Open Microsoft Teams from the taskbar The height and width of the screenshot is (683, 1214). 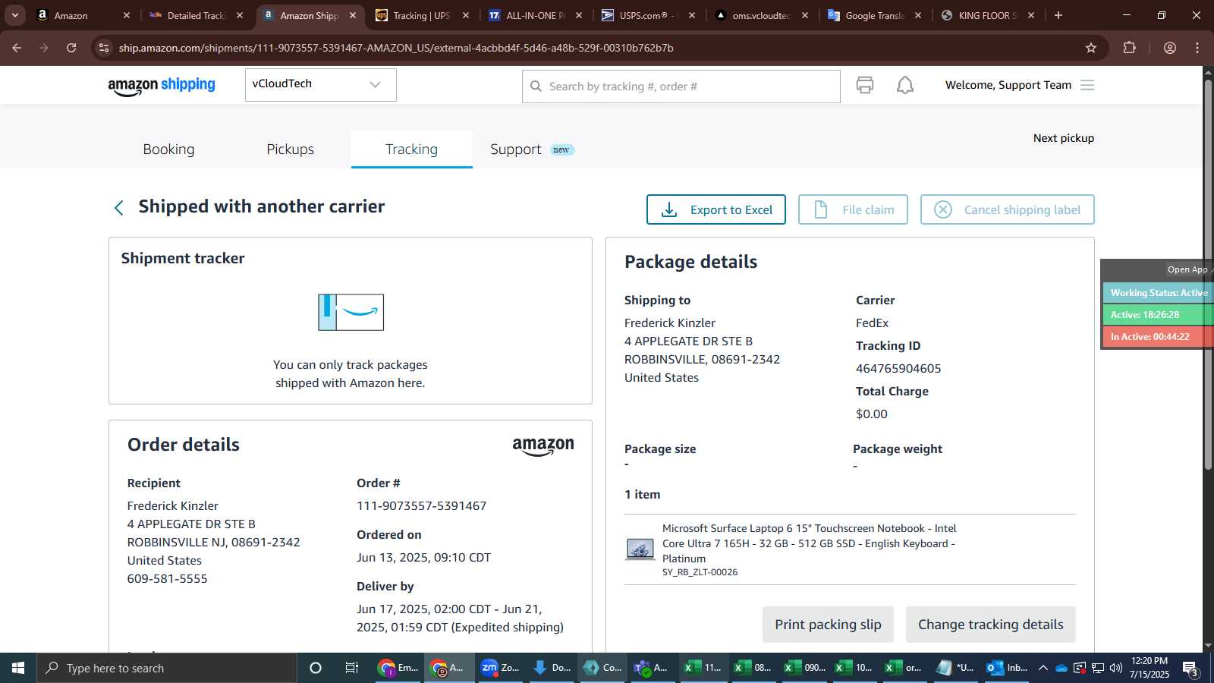click(x=653, y=668)
